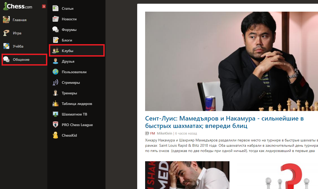Select Клубы in the submenu
Screen dimensions: 318x189
point(68,51)
